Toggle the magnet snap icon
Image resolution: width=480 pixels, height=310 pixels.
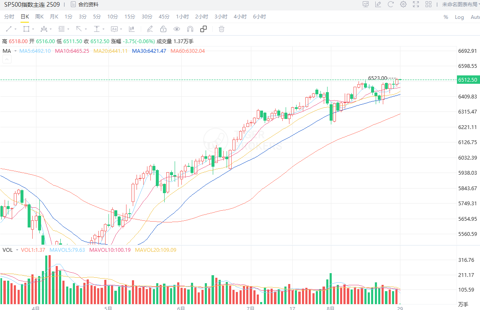[189, 29]
